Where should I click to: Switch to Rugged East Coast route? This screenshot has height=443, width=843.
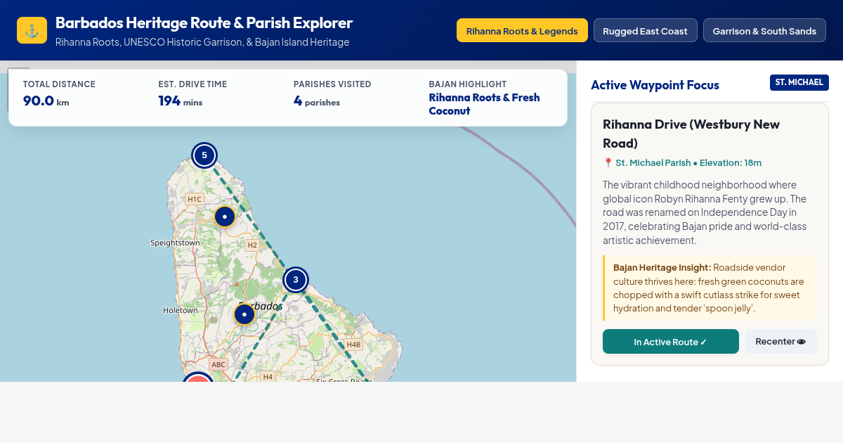coord(645,31)
